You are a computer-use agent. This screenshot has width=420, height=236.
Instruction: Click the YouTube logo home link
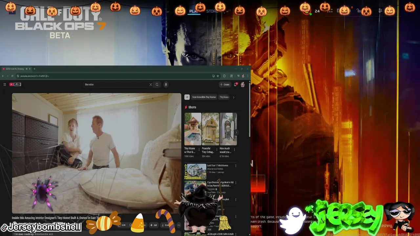coord(15,85)
